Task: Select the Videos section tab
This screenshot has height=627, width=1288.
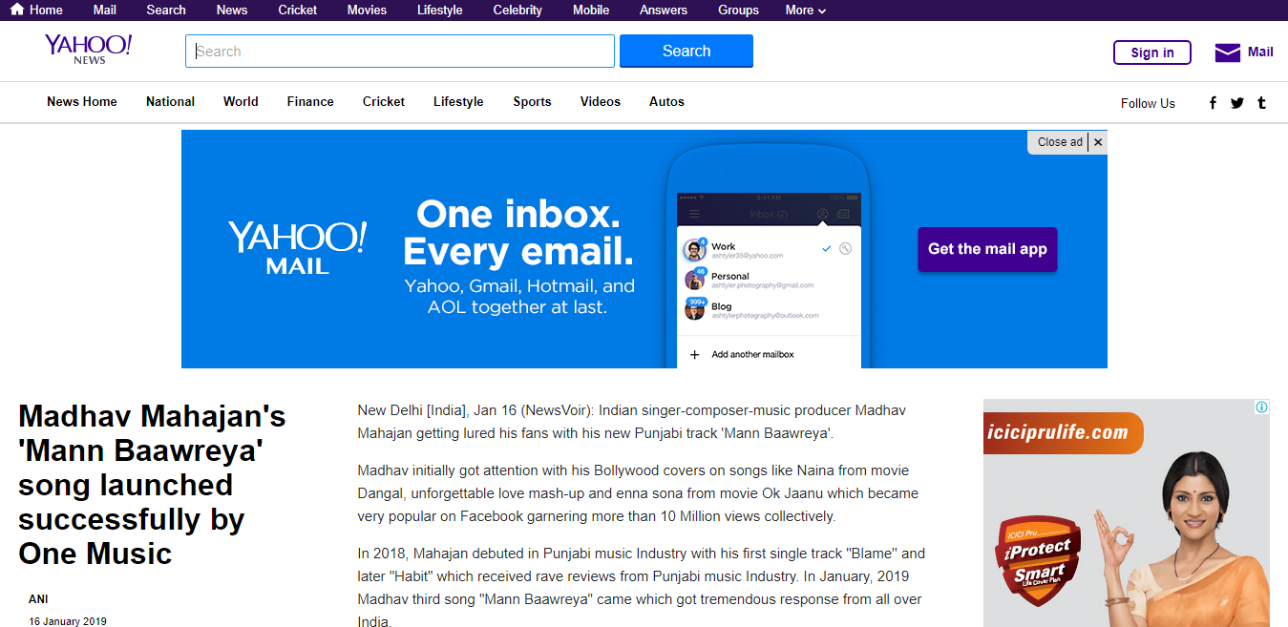Action: tap(601, 102)
